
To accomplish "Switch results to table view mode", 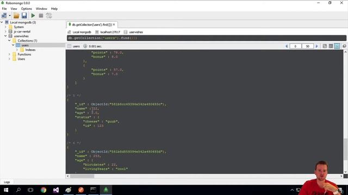I will click(x=331, y=46).
